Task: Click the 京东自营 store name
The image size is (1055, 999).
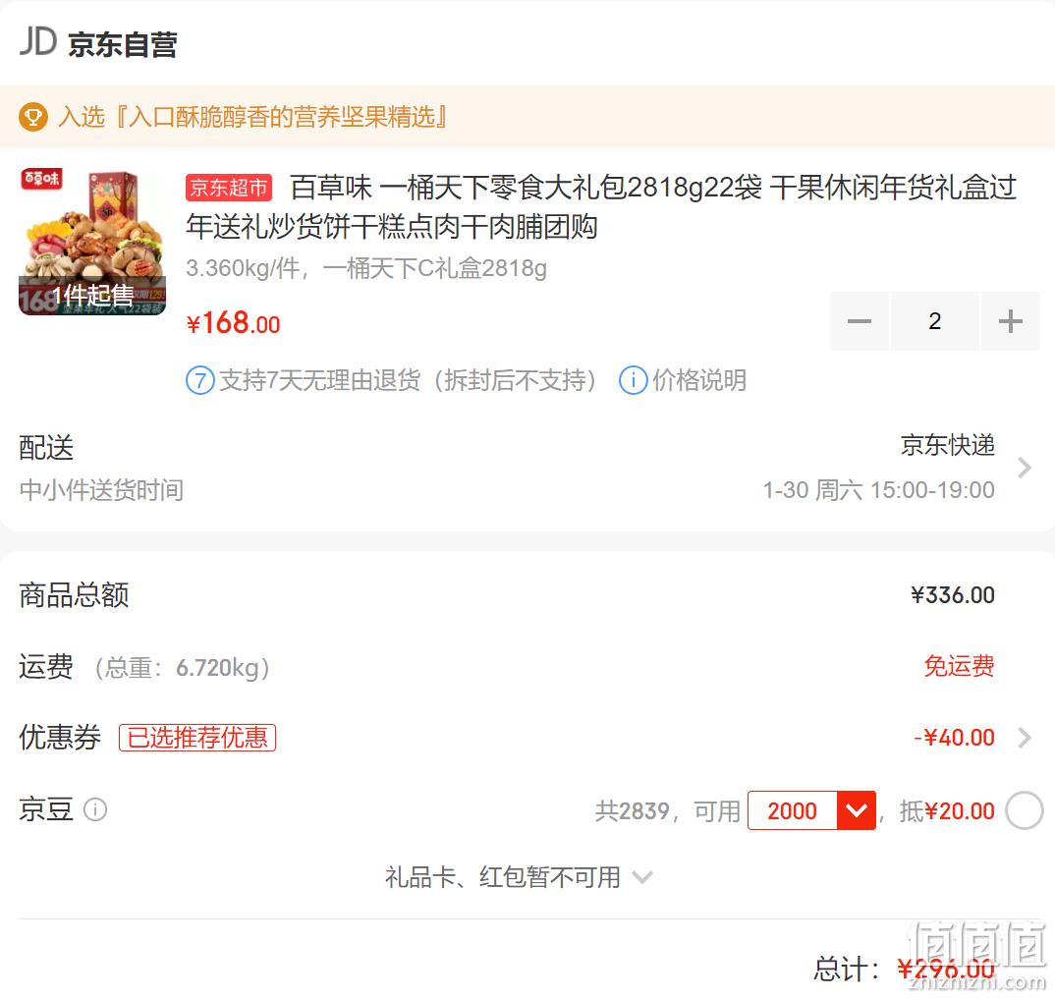Action: (122, 44)
